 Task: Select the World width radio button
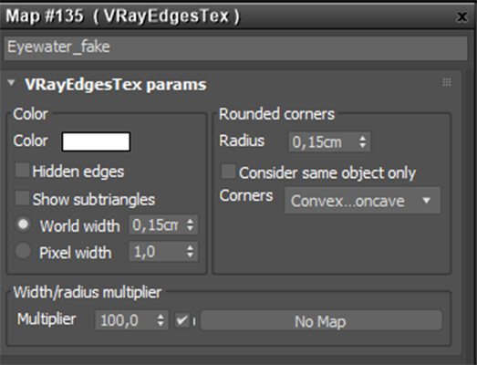click(x=23, y=224)
